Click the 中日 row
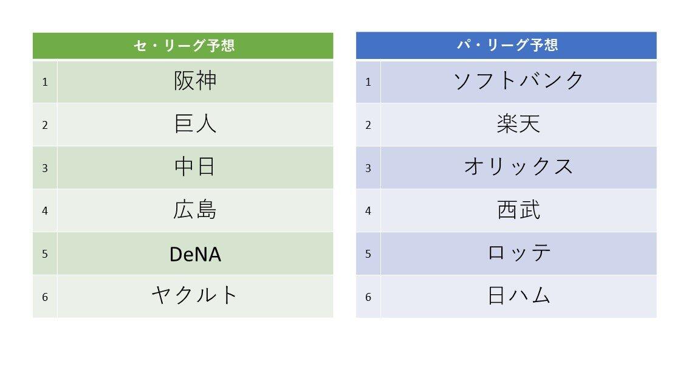686x369 pixels. pos(195,167)
